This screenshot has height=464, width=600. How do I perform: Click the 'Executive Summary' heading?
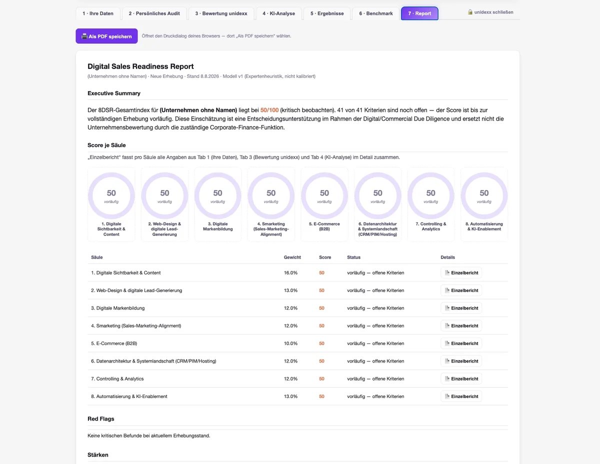click(114, 93)
